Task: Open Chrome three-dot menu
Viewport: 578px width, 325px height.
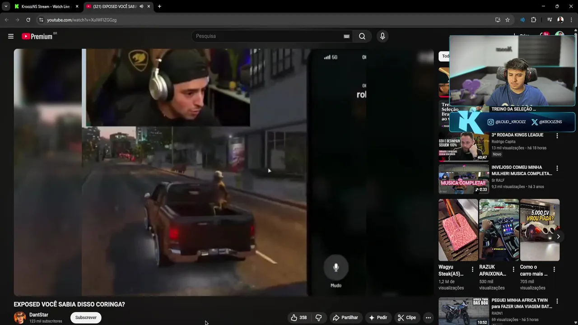Action: [572, 20]
